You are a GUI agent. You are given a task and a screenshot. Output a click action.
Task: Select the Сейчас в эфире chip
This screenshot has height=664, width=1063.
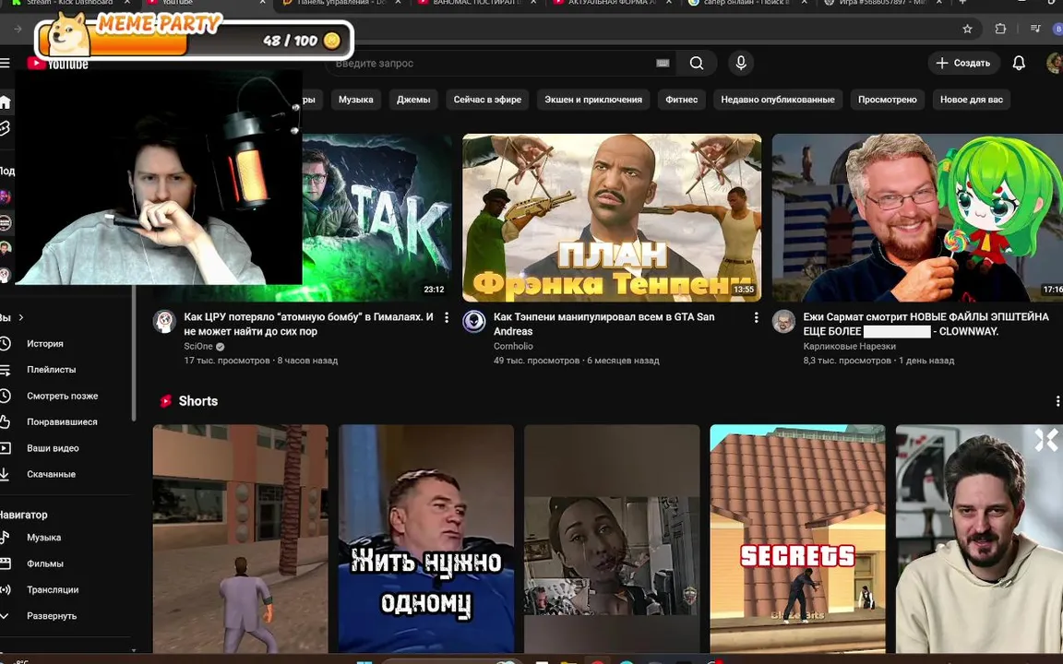coord(487,100)
